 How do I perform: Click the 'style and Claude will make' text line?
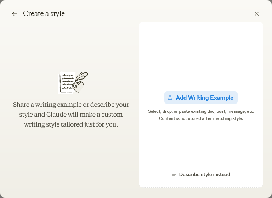pyautogui.click(x=71, y=115)
